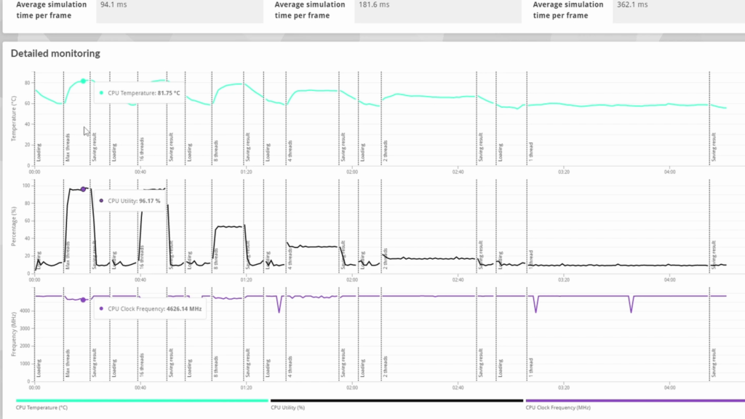Toggle the CPU Utility (%) legend entry
The height and width of the screenshot is (419, 745).
[x=287, y=407]
